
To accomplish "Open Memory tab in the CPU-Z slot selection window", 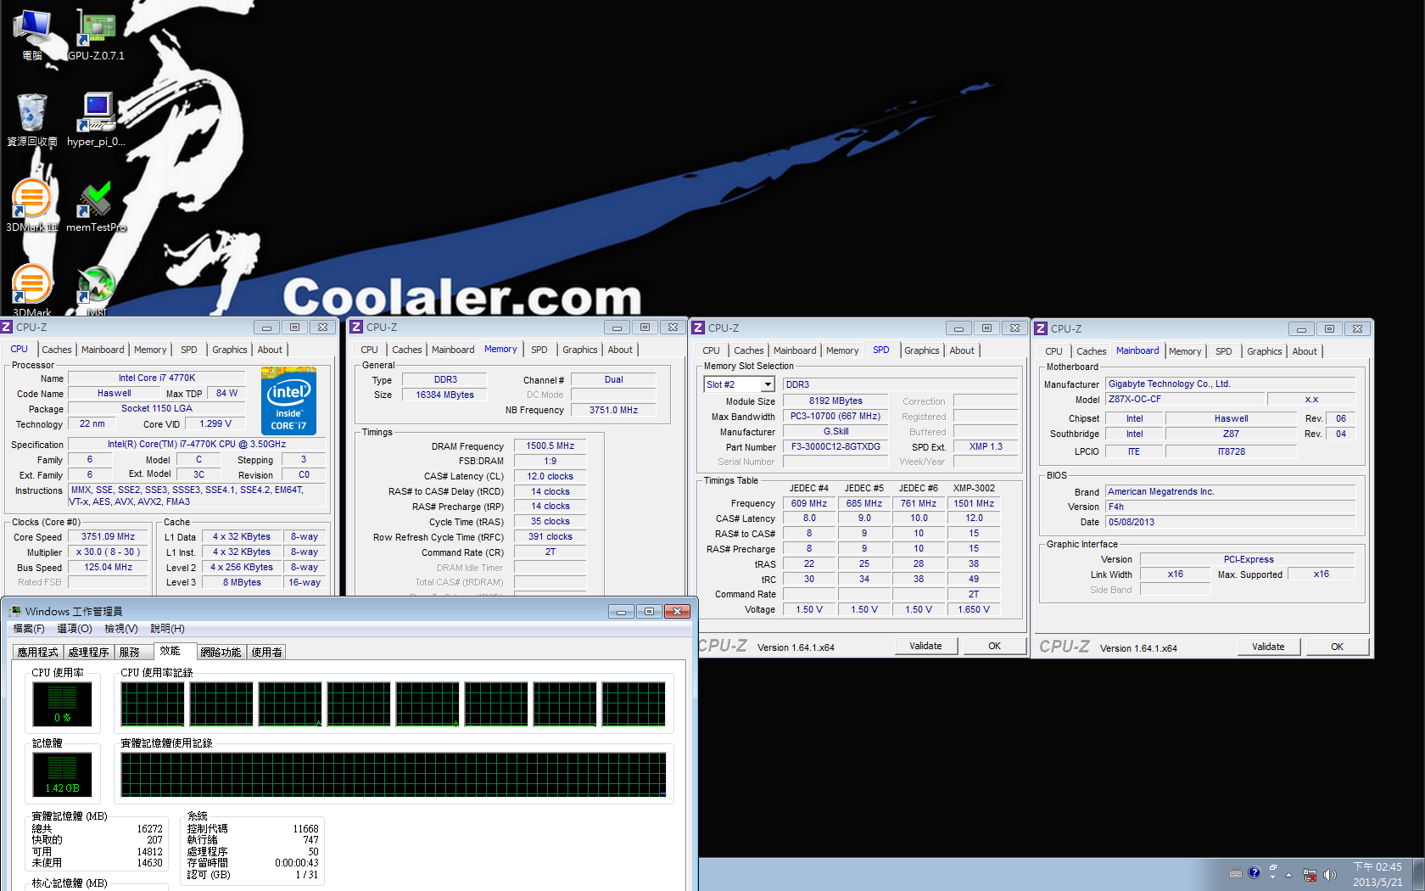I will [x=842, y=350].
